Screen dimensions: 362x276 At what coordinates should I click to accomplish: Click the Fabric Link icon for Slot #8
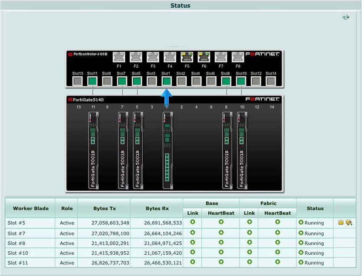(x=249, y=242)
